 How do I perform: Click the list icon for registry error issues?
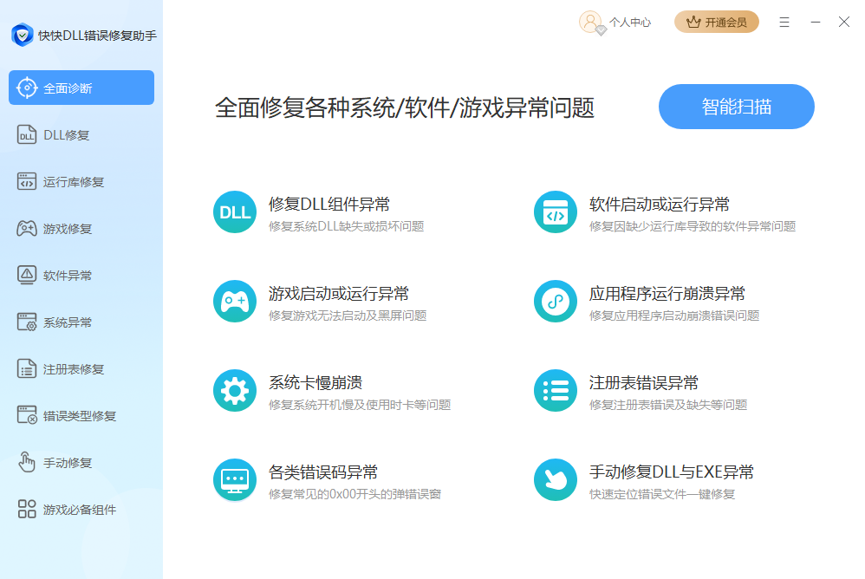click(556, 391)
